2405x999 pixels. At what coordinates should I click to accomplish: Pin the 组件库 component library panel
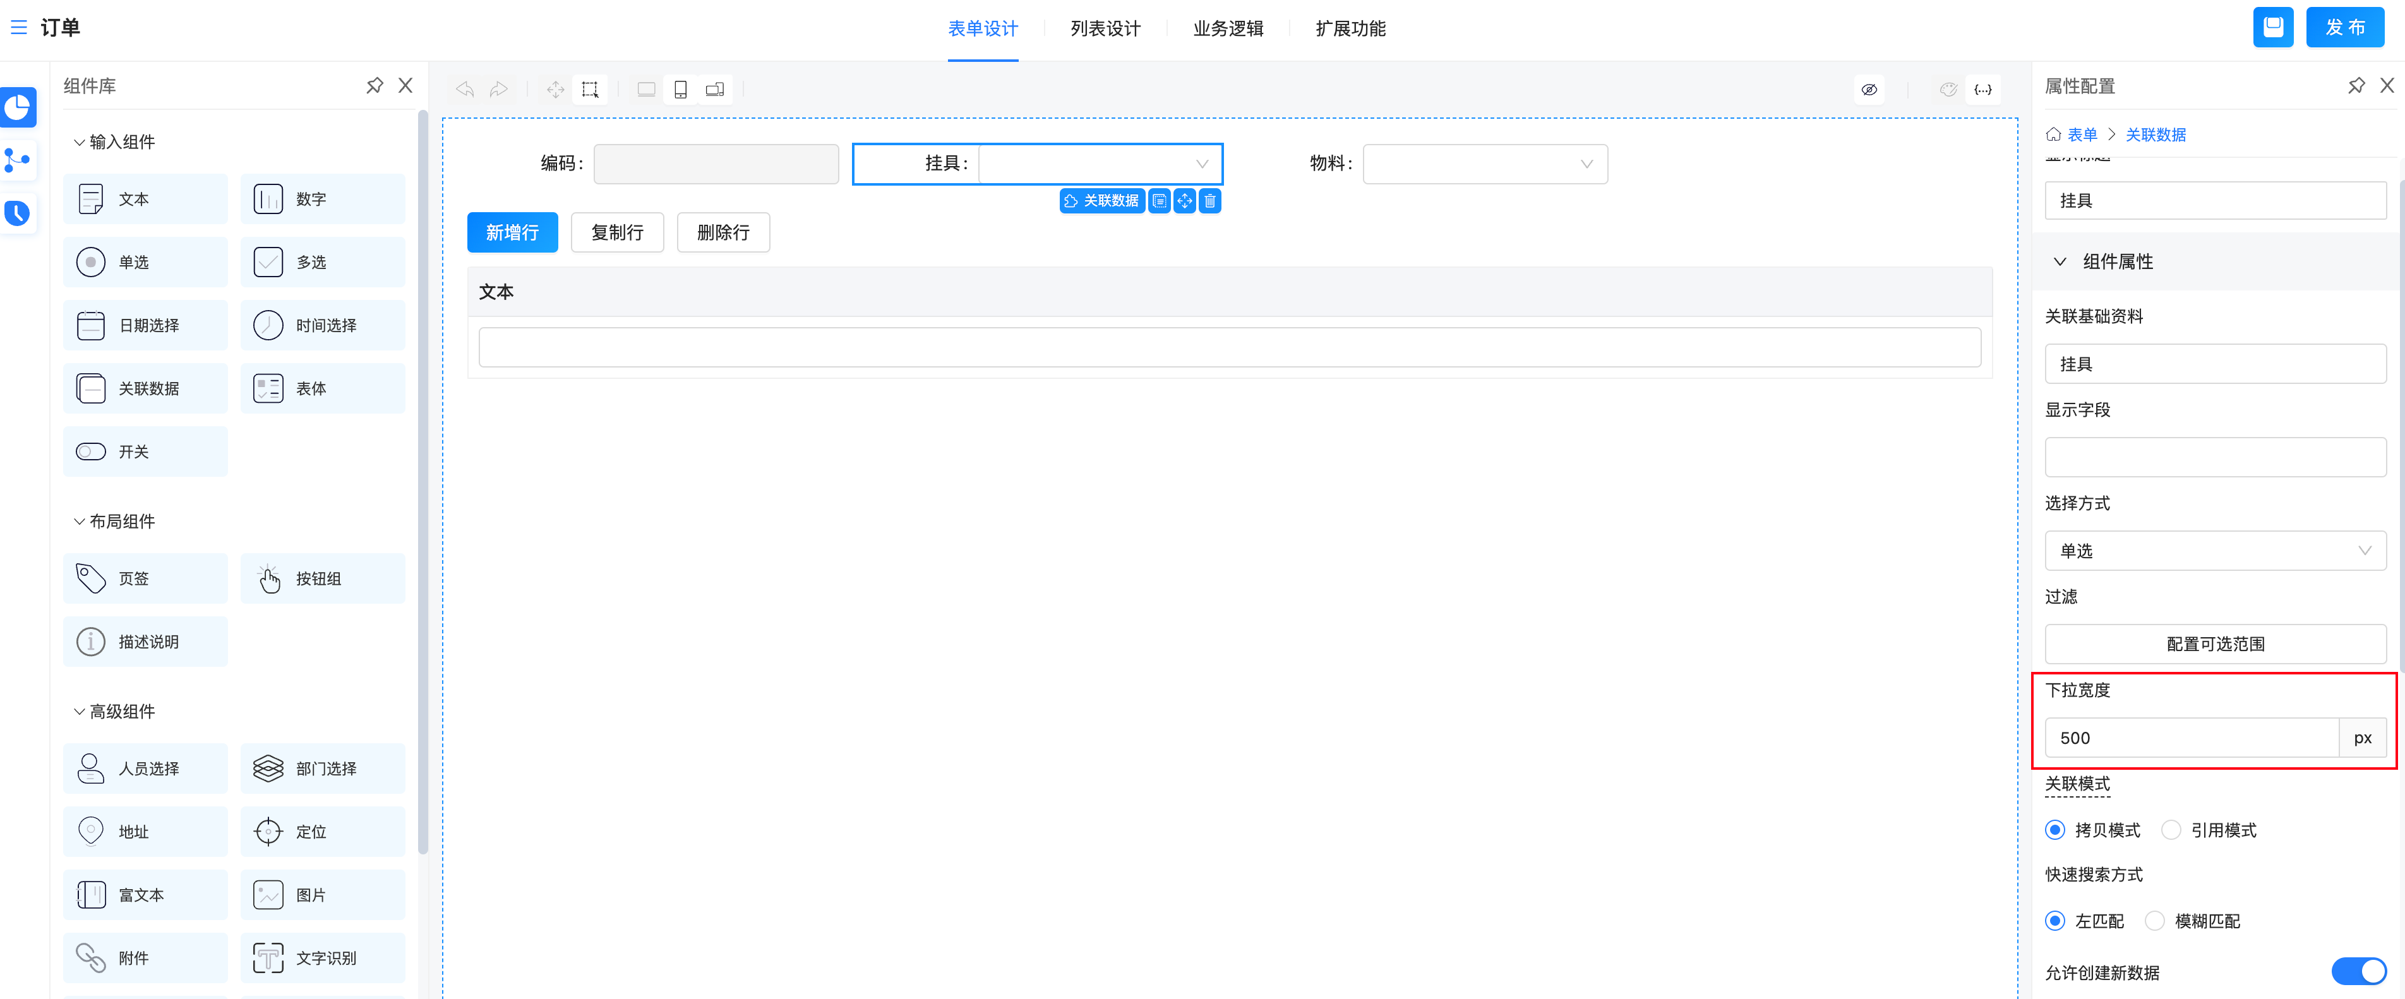click(x=375, y=86)
